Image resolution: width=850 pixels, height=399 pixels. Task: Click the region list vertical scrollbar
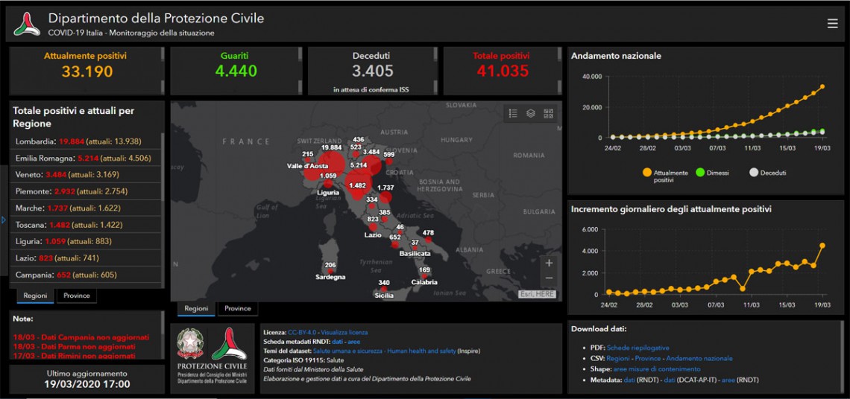click(163, 167)
